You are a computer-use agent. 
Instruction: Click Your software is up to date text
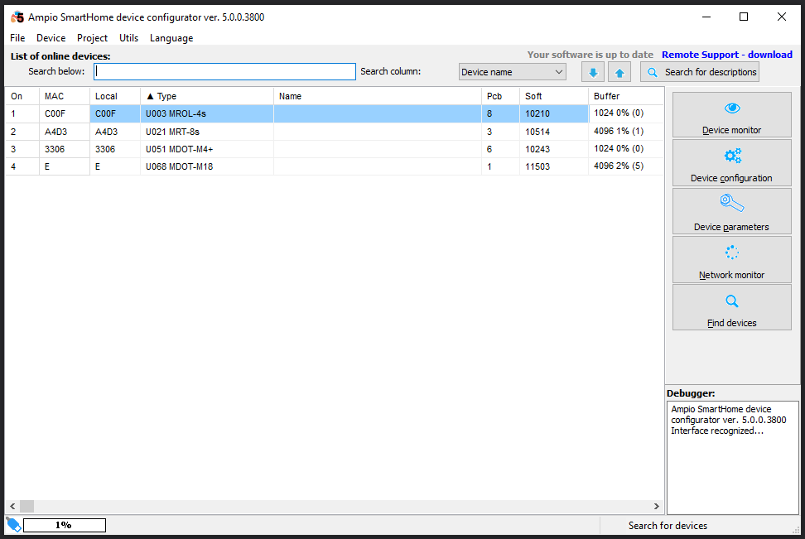click(590, 55)
